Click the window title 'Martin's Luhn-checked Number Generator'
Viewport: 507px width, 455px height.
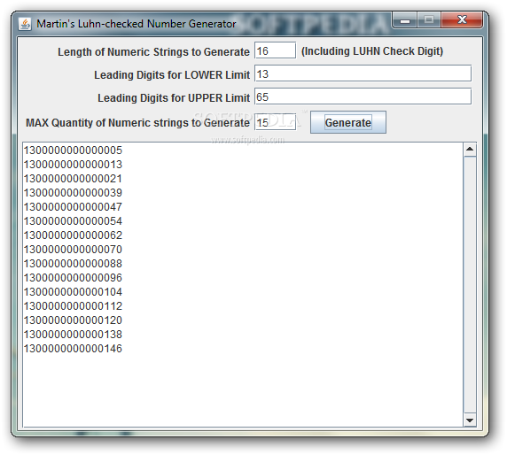pyautogui.click(x=136, y=24)
